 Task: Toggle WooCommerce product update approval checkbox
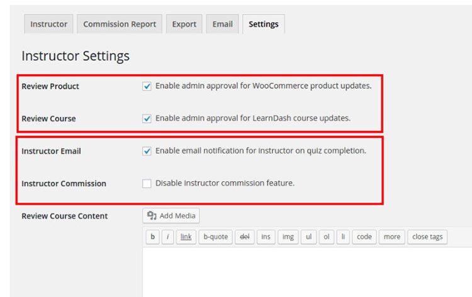(x=147, y=86)
